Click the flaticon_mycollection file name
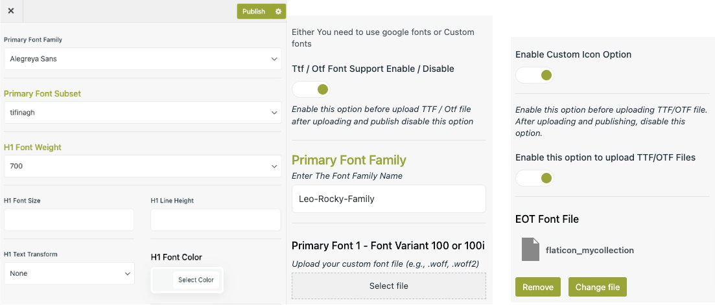 coord(589,250)
